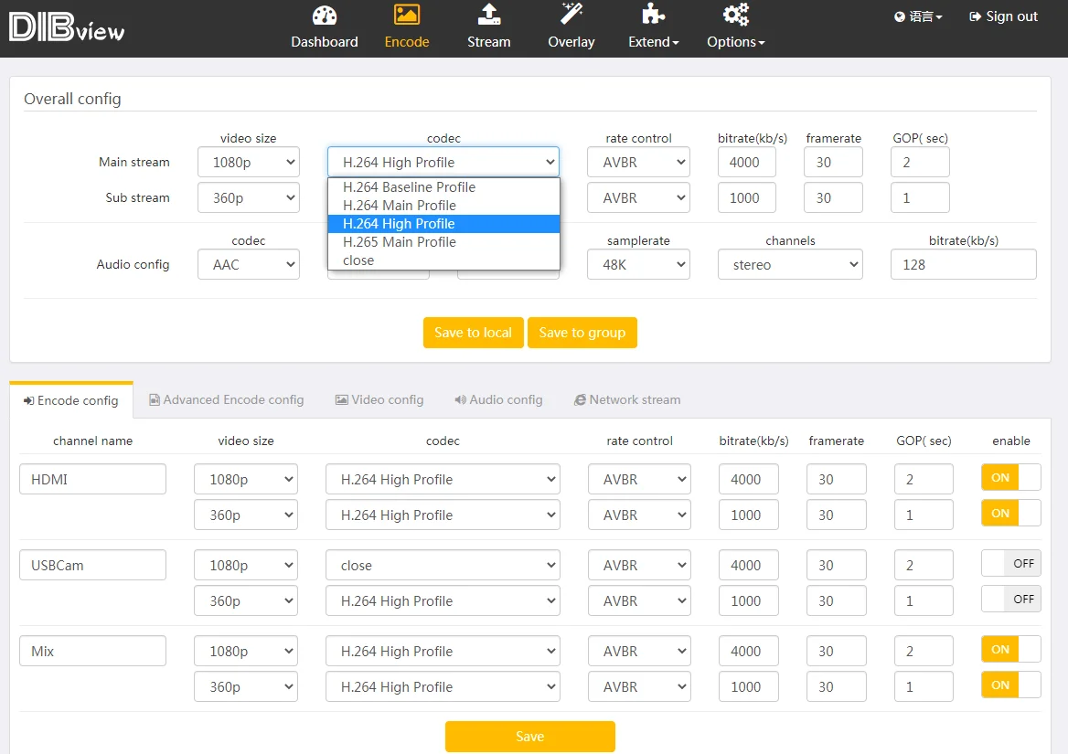The image size is (1068, 754).
Task: Click the Extend puzzle piece icon
Action: pos(653,15)
